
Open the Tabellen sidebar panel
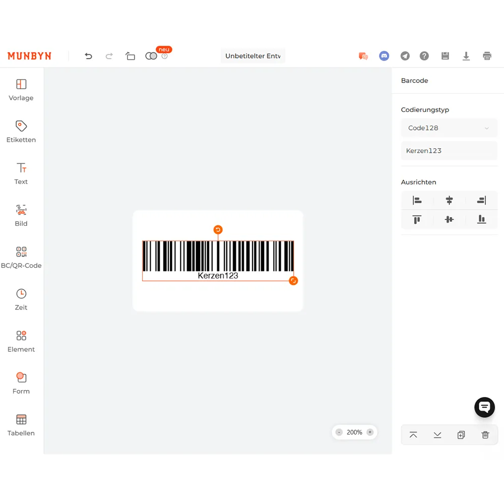click(21, 425)
